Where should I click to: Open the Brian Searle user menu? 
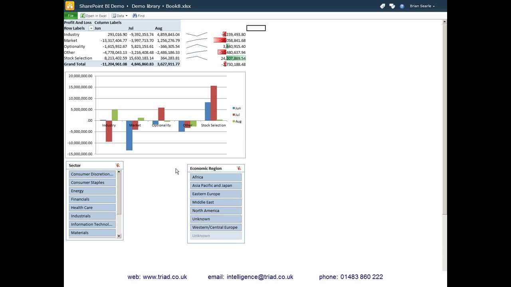pyautogui.click(x=422, y=6)
